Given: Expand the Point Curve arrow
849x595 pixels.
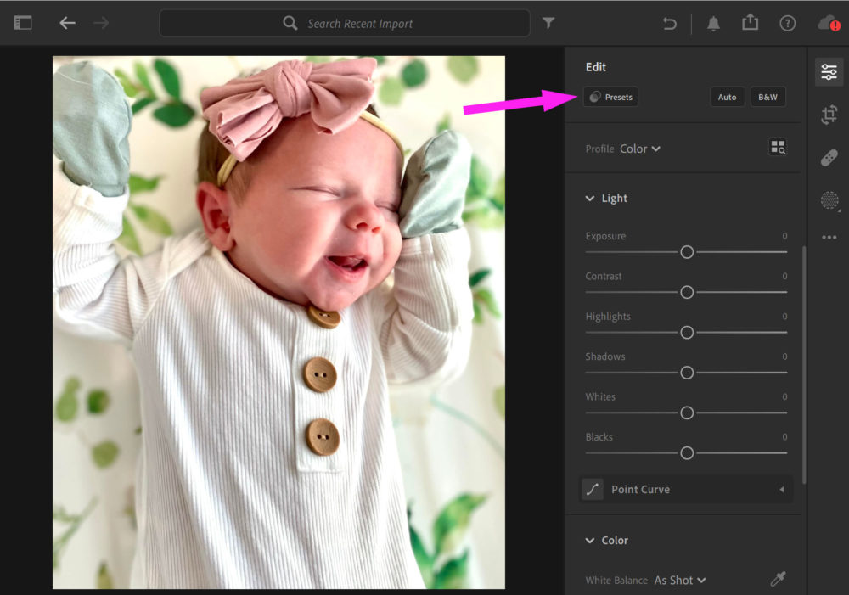Looking at the screenshot, I should tap(782, 490).
